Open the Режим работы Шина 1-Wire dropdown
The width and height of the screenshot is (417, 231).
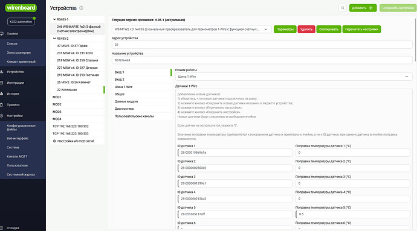(294, 77)
